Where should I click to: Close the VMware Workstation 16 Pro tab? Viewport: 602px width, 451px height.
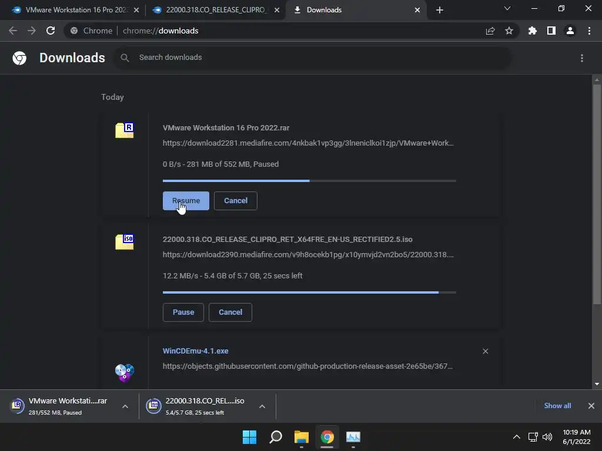136,10
